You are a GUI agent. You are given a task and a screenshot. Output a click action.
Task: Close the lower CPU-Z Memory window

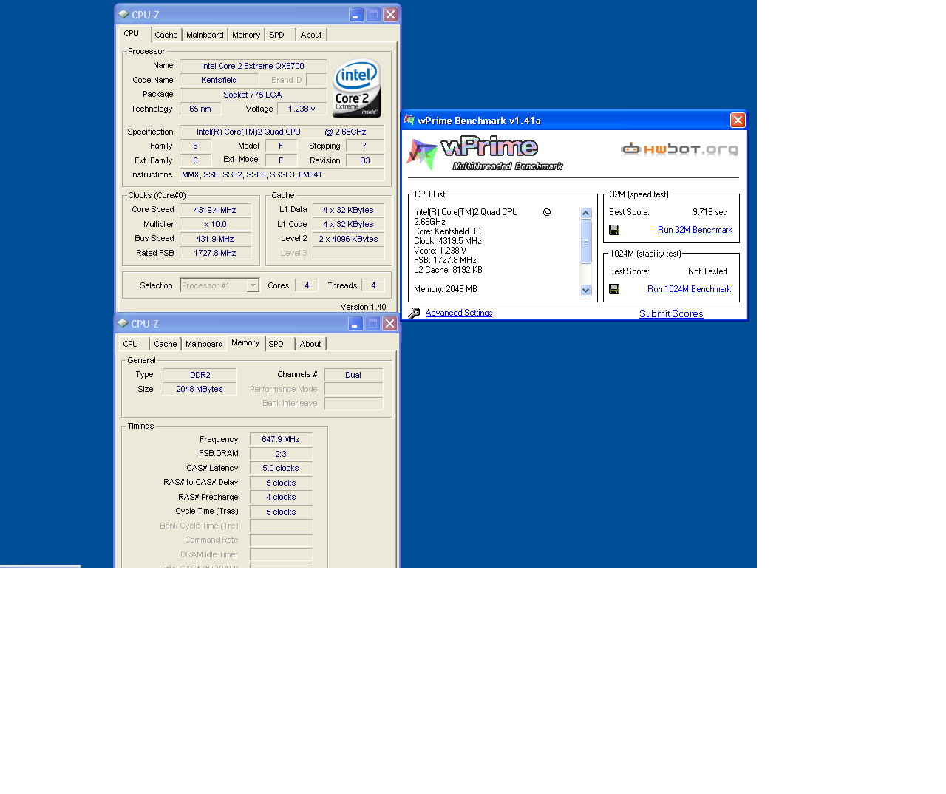tap(389, 323)
